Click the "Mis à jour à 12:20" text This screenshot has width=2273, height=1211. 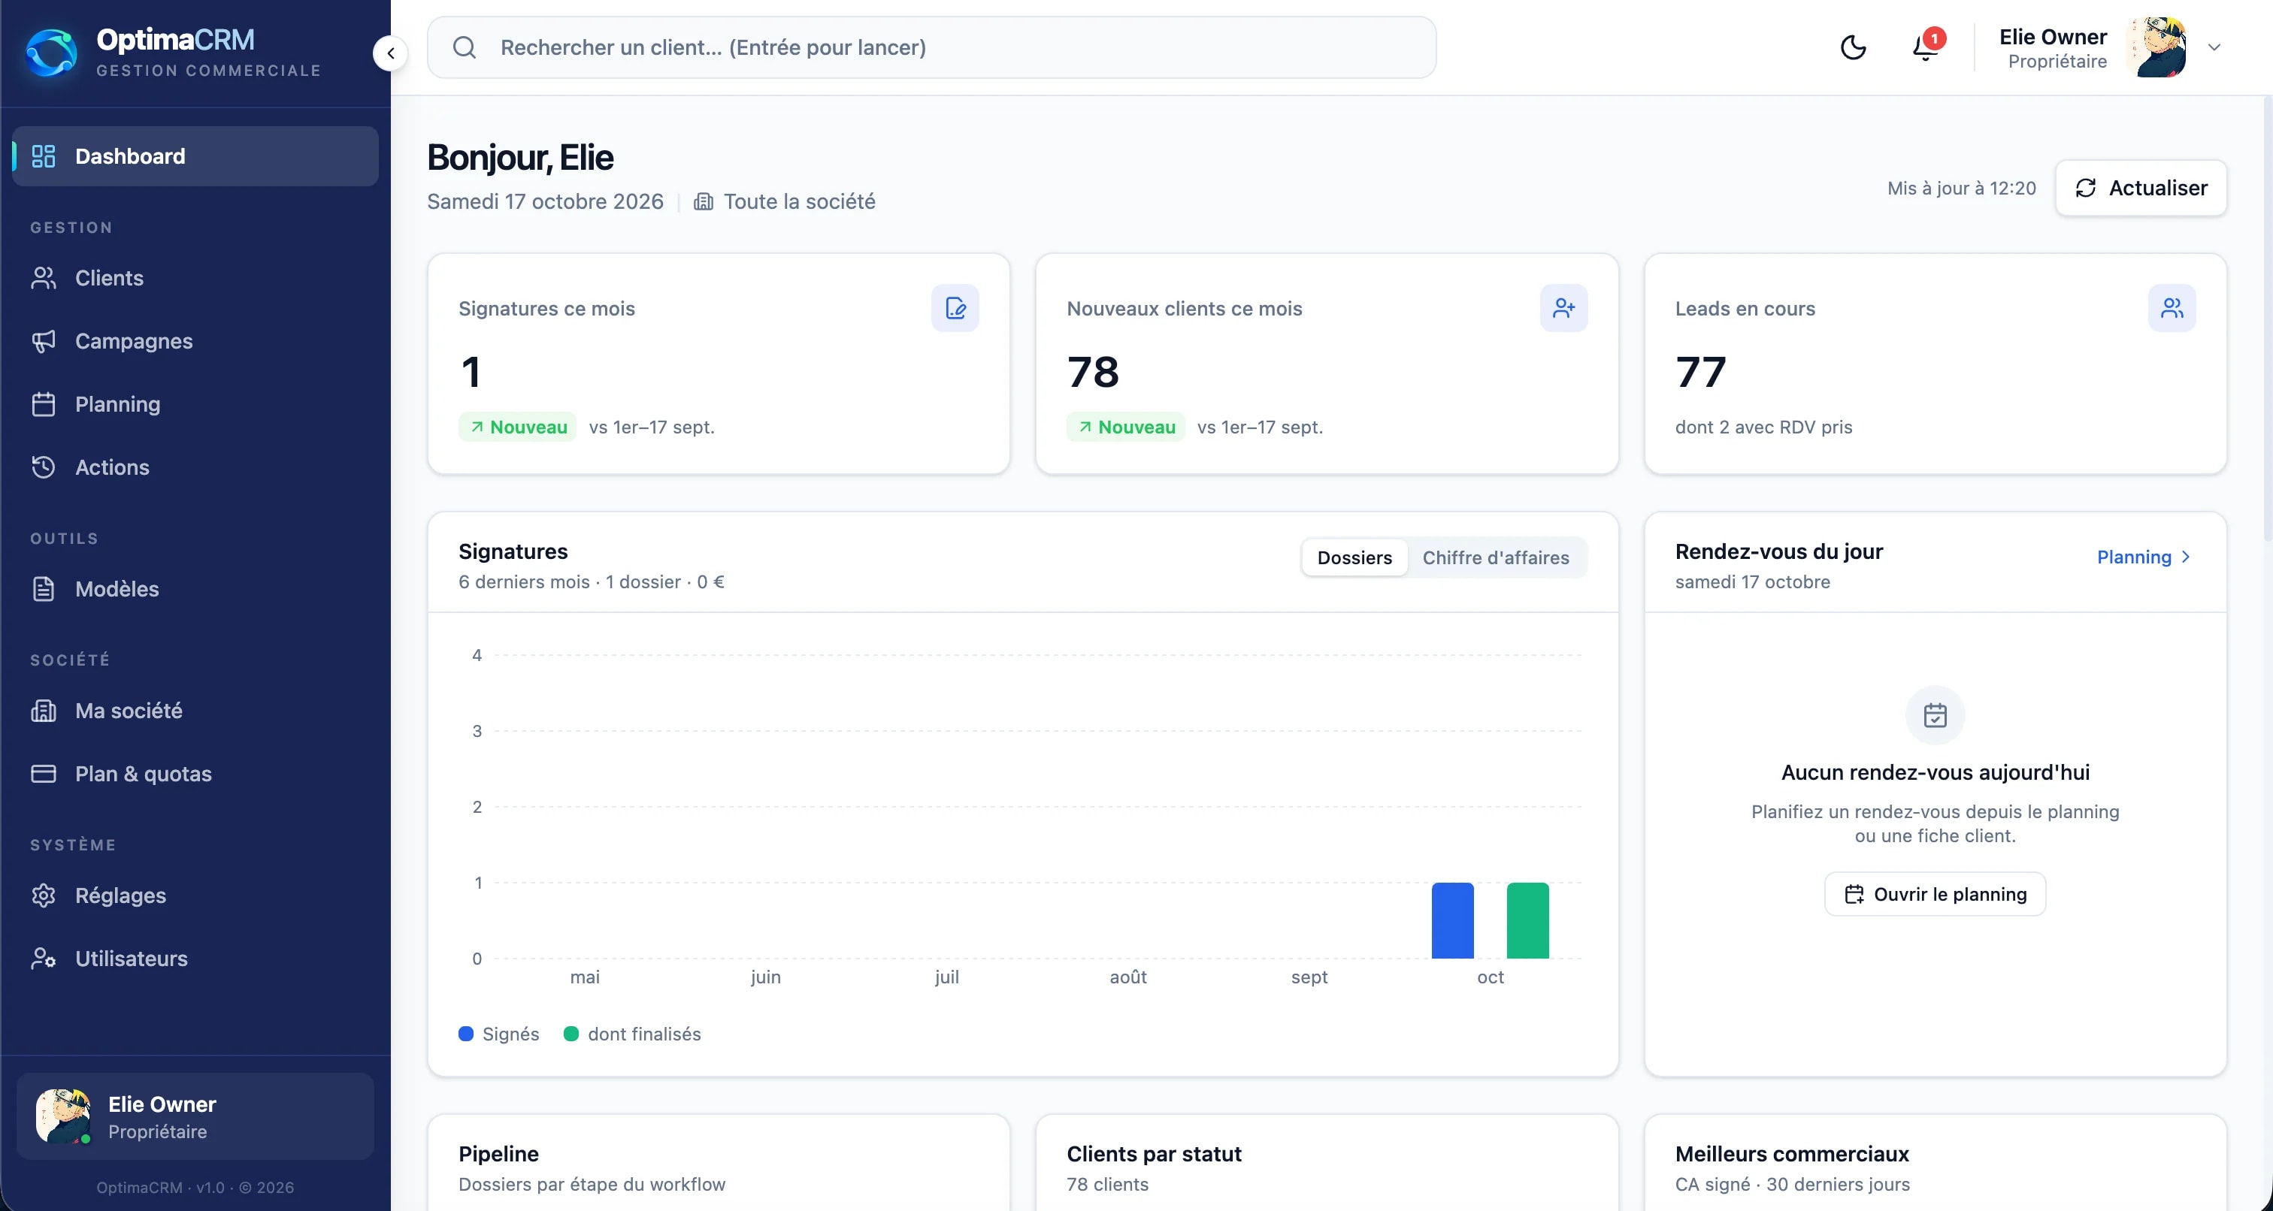coord(1962,188)
